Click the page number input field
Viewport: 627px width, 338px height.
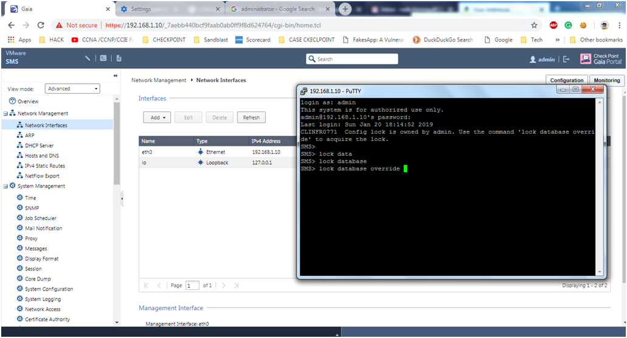[x=192, y=285]
